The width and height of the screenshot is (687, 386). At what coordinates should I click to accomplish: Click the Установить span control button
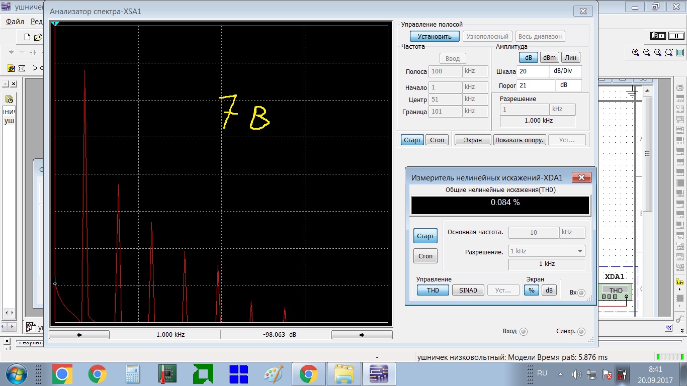coord(435,36)
